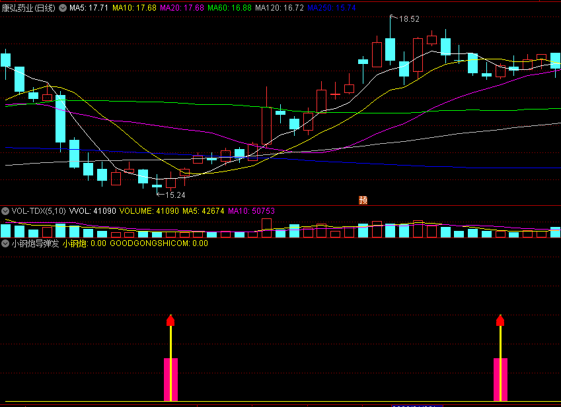Click the 小钢炮: 0.00 value
This screenshot has width=561, height=407.
(x=85, y=243)
